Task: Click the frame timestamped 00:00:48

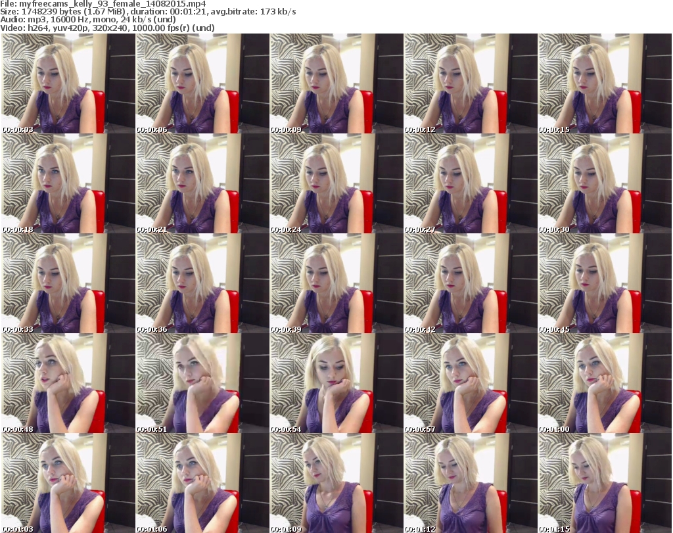Action: click(68, 383)
